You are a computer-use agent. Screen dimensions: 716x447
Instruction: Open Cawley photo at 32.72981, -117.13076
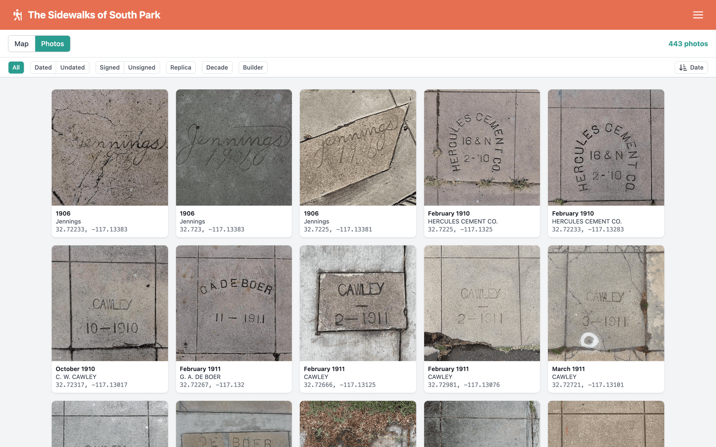482,303
